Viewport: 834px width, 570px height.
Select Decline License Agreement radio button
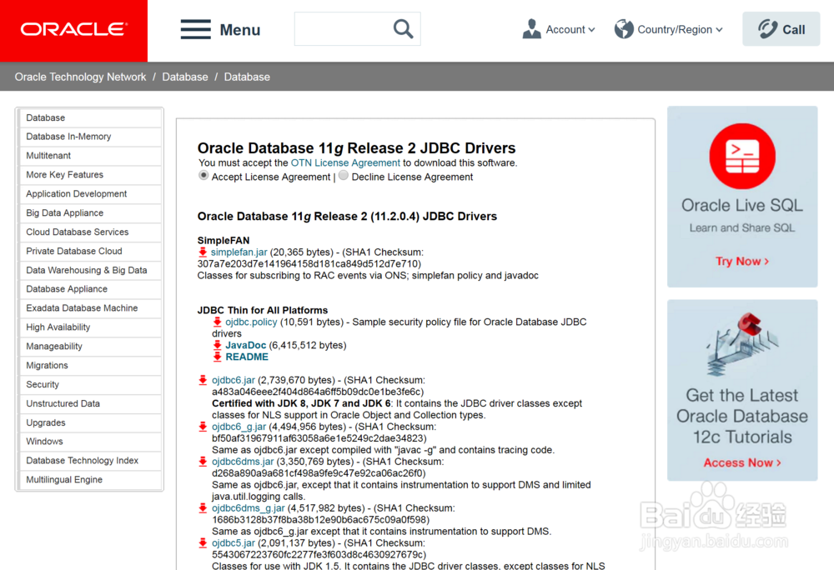click(344, 175)
